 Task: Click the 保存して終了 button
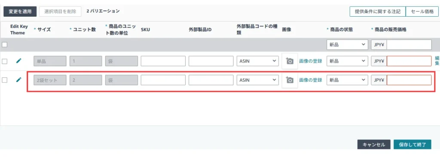coord(412,145)
